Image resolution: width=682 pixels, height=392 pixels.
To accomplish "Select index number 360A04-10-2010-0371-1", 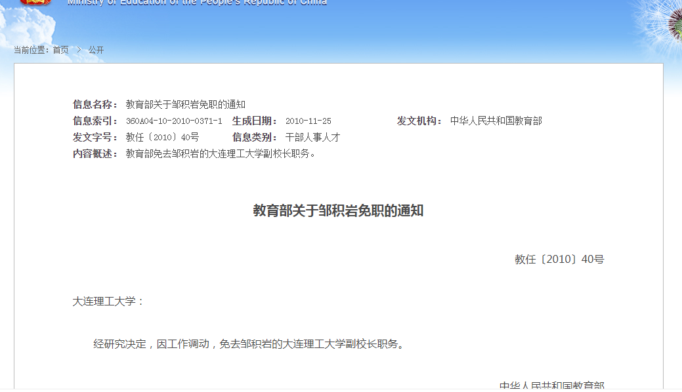I will click(x=174, y=121).
